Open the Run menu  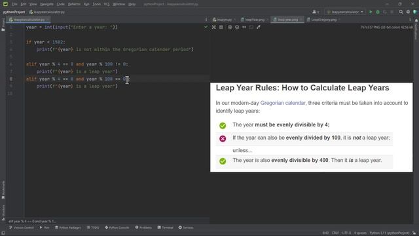coord(86,5)
